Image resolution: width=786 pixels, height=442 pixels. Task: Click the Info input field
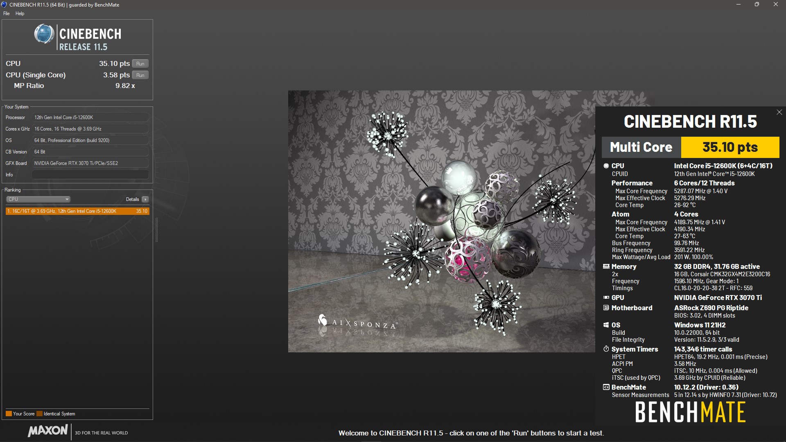tap(90, 175)
